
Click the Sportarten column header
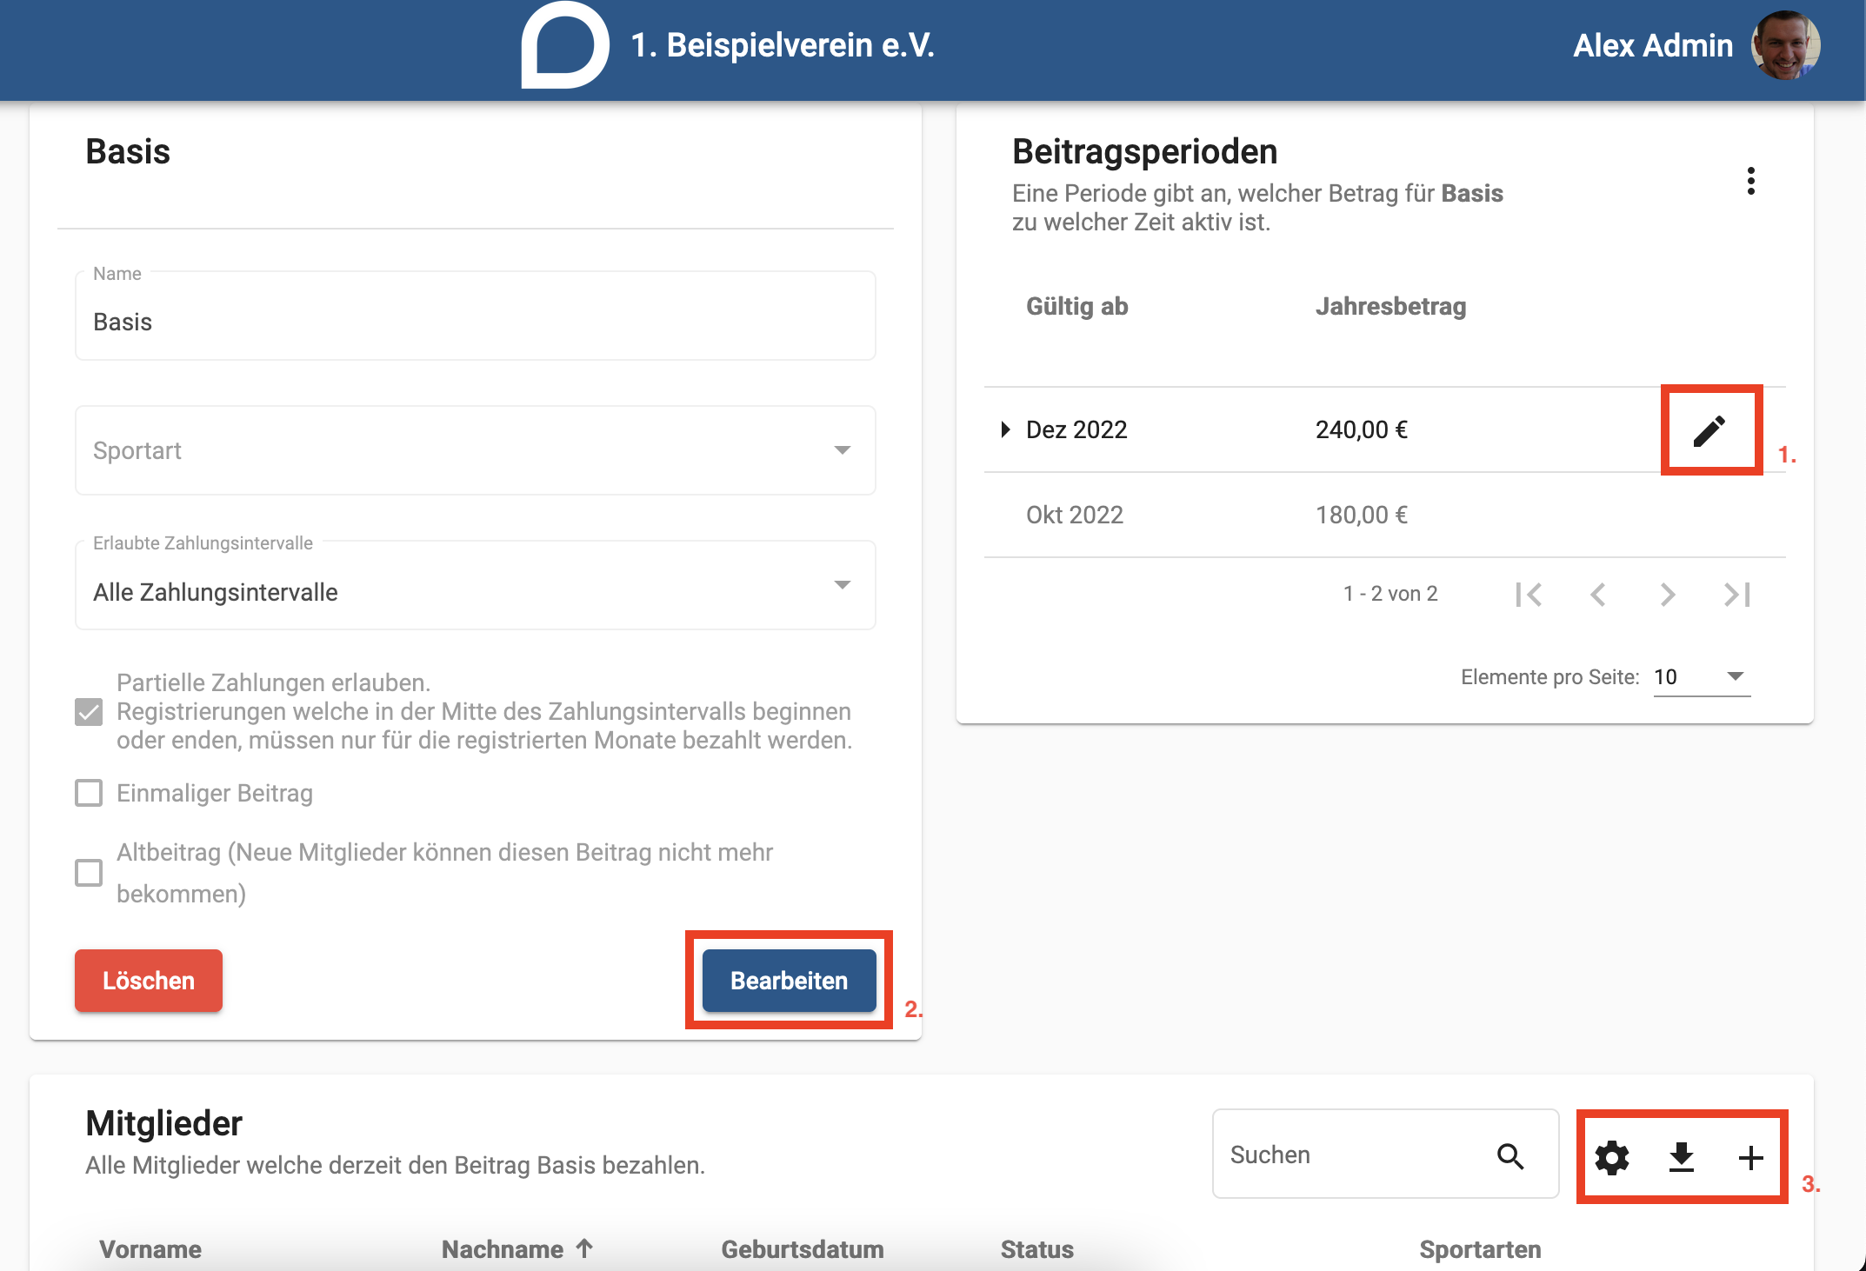[x=1480, y=1249]
